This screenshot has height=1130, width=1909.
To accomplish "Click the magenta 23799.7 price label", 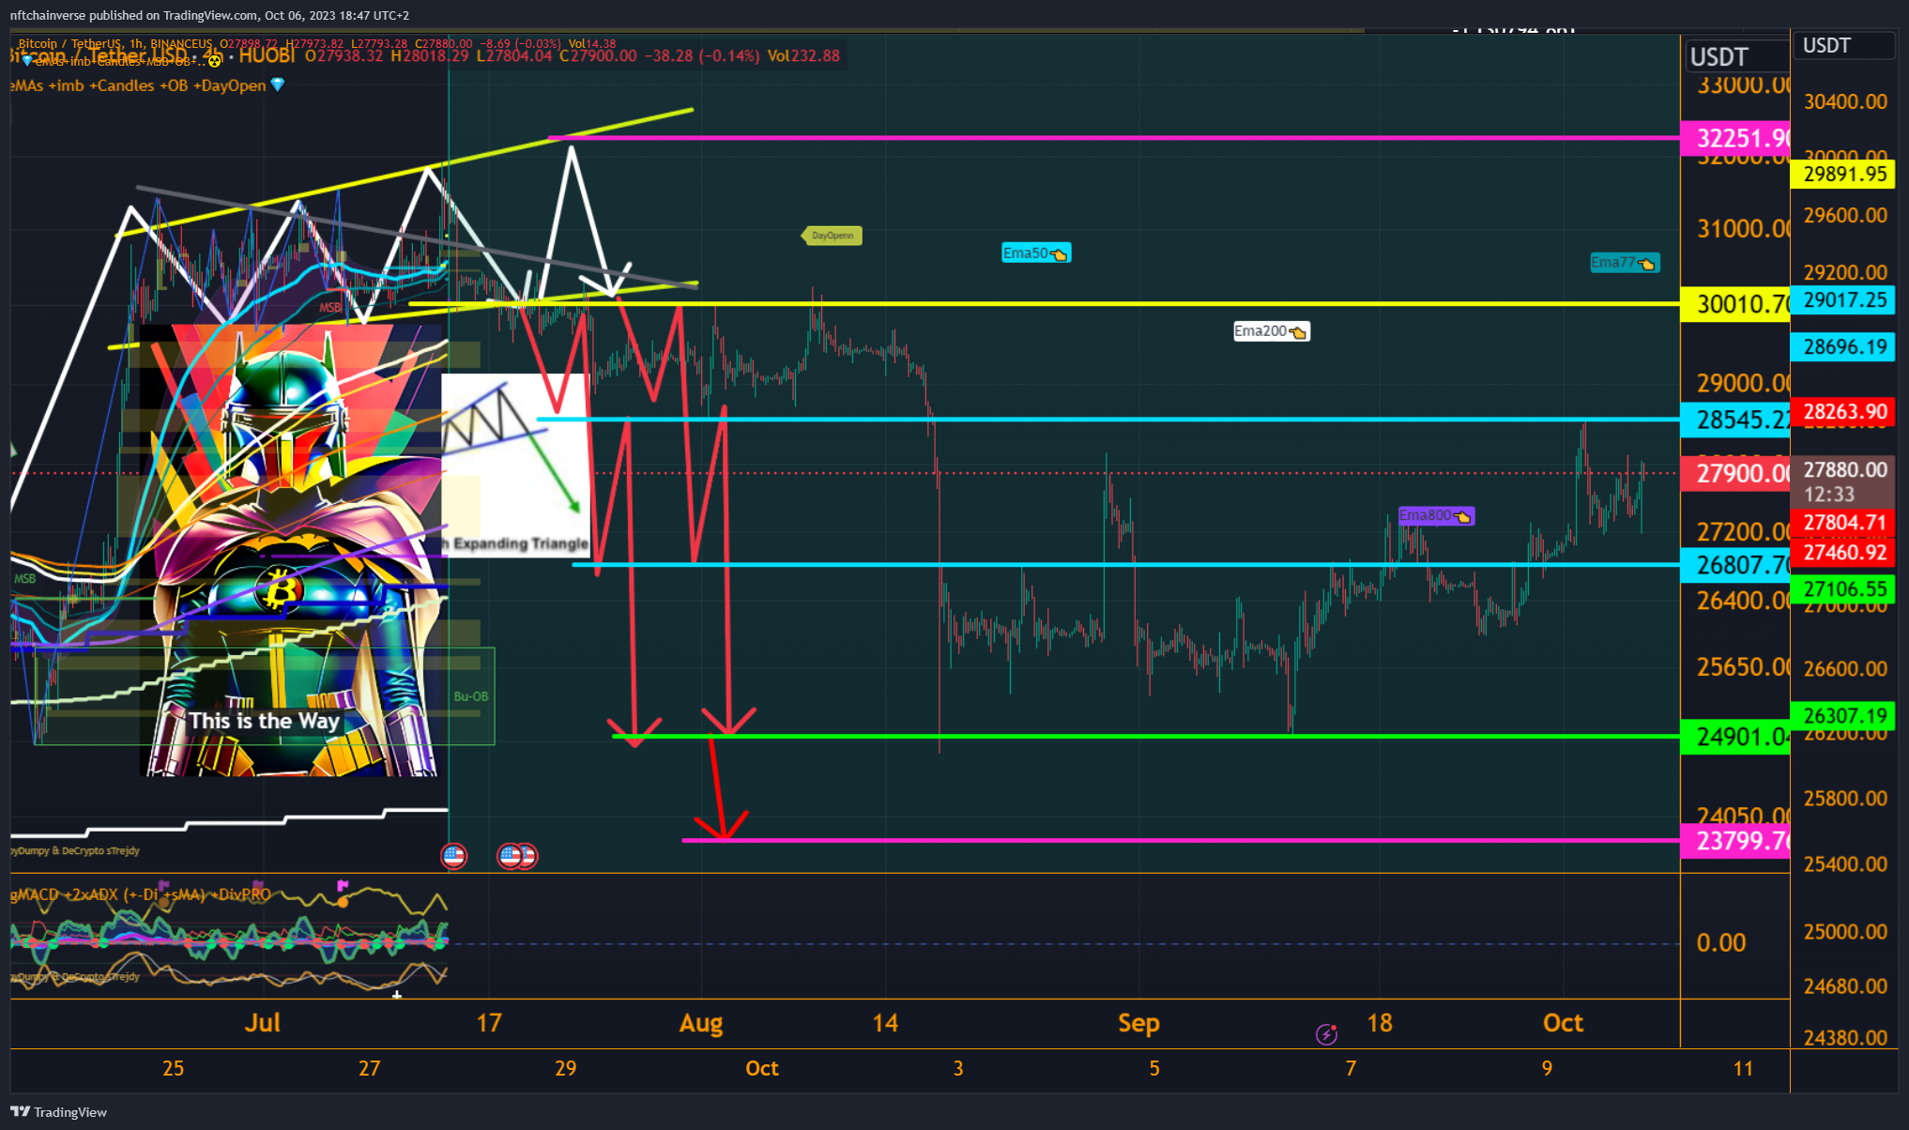I will click(x=1735, y=840).
